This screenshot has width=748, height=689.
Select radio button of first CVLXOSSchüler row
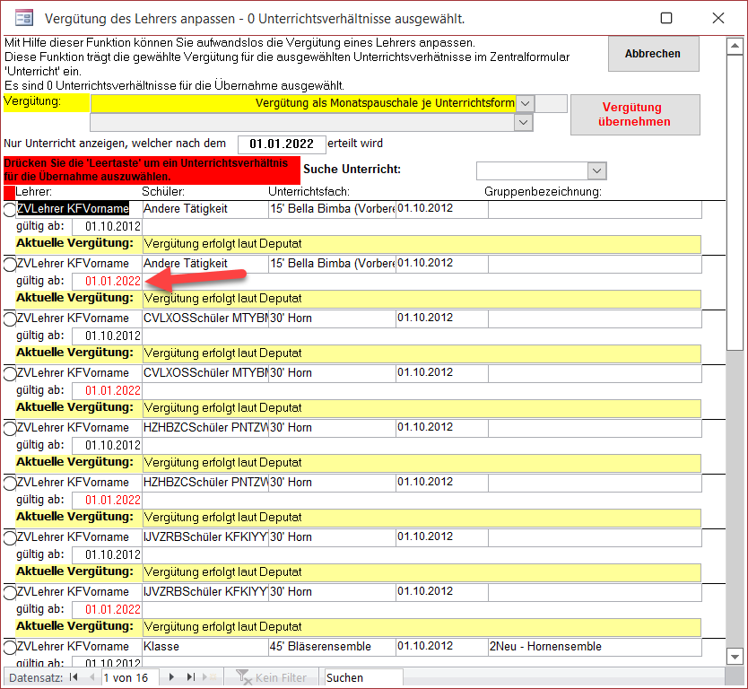(10, 318)
